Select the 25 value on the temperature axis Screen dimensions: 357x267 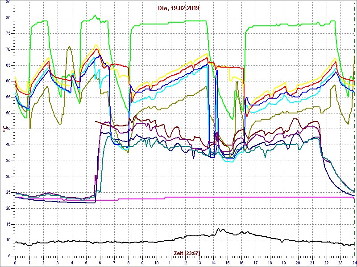pyautogui.click(x=8, y=193)
